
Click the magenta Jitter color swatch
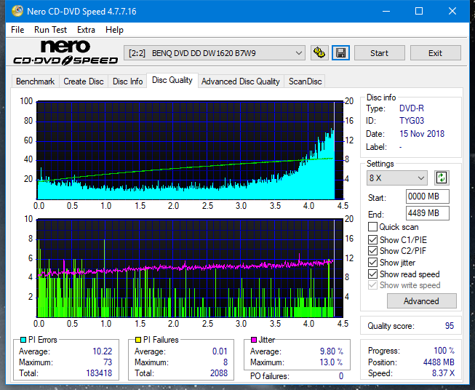click(254, 340)
